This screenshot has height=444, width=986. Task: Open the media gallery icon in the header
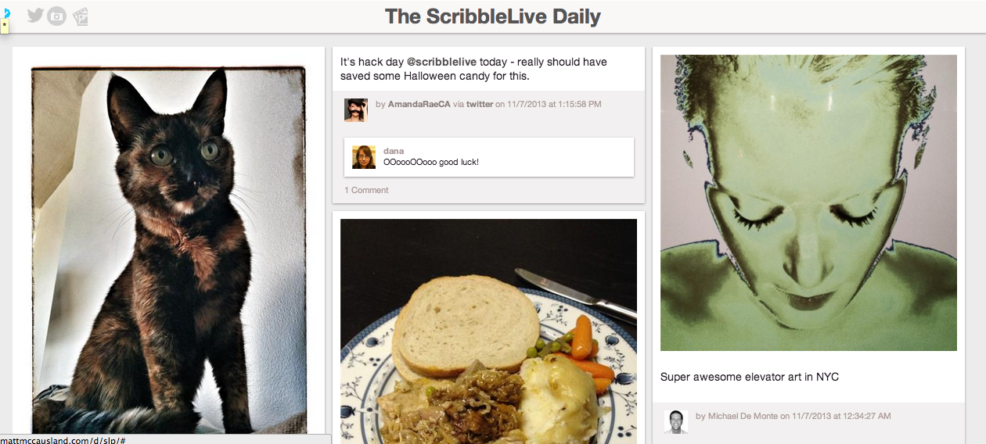coord(80,16)
